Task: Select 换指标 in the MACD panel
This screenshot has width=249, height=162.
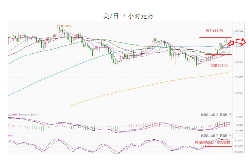Action: pos(223,115)
